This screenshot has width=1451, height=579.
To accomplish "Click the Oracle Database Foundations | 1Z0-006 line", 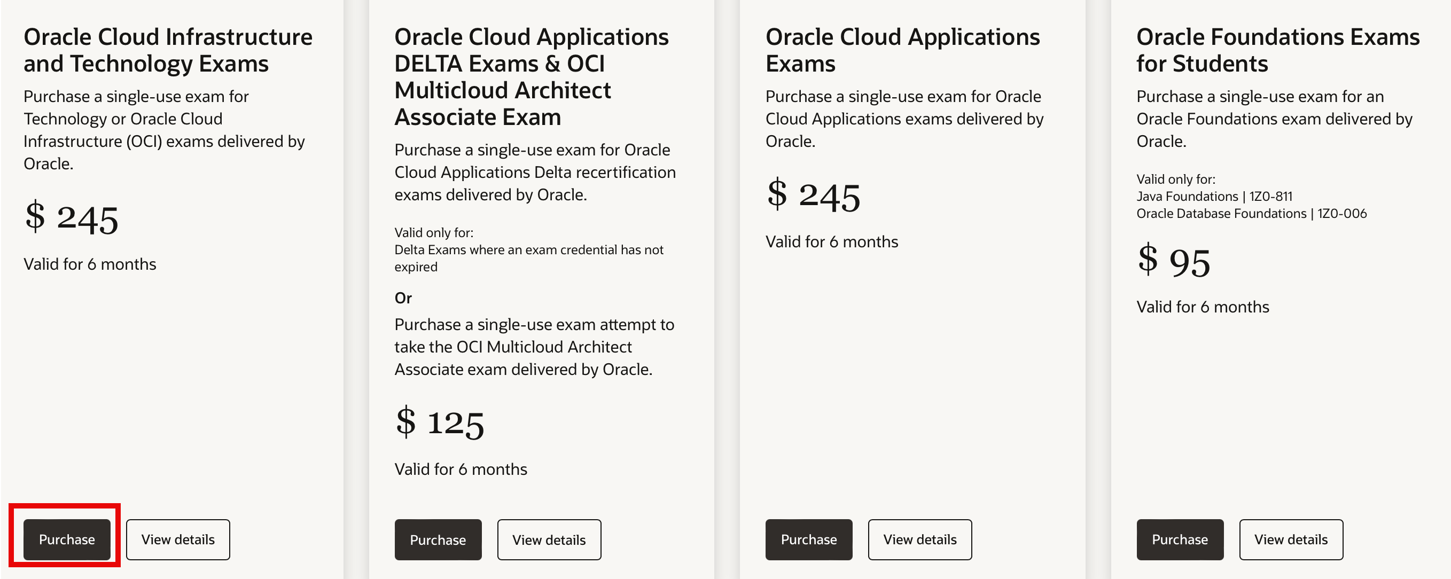I will [1251, 214].
